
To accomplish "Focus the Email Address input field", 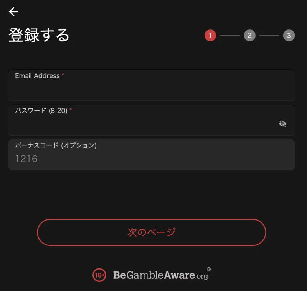I will (152, 85).
